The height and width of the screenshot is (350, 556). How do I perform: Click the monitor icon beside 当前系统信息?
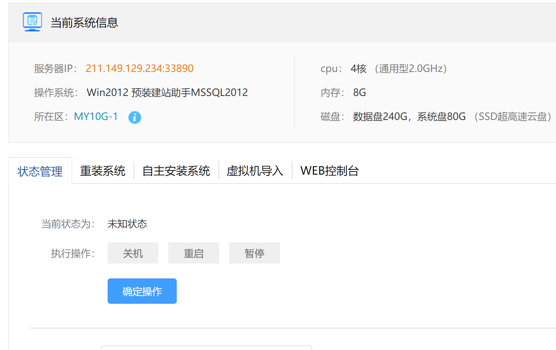pos(32,22)
